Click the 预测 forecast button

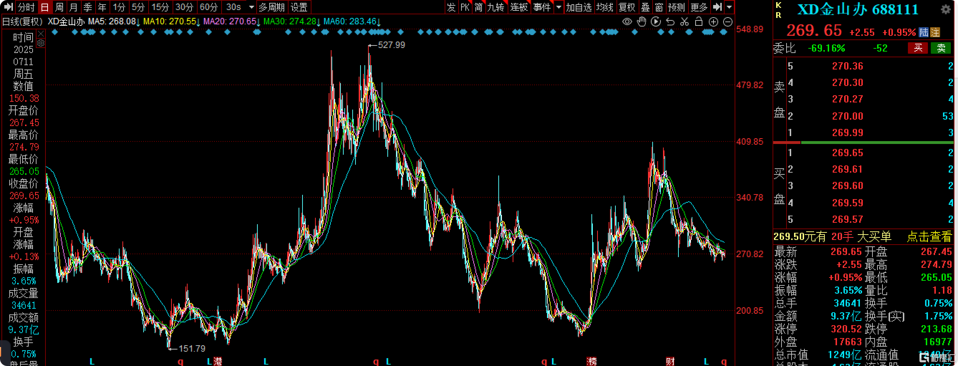click(677, 7)
